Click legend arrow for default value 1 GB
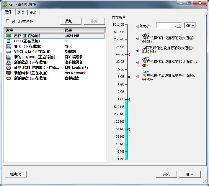Viewport: 209px width, 186px height. (x=137, y=62)
